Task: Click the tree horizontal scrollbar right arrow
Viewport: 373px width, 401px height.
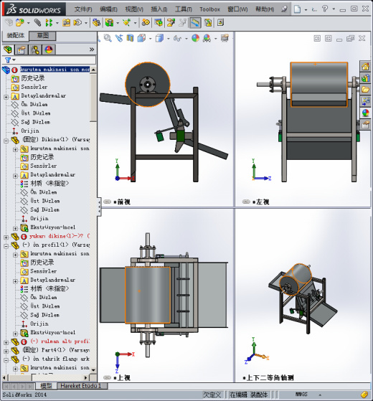Action: 86,377
